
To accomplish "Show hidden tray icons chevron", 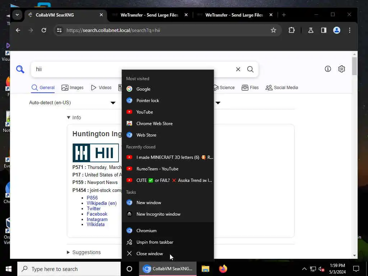I will point(304,269).
